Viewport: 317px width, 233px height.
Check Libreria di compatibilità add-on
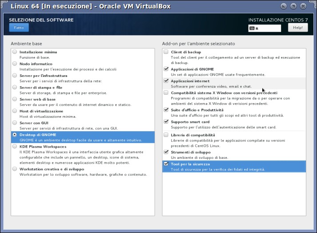[166, 135]
